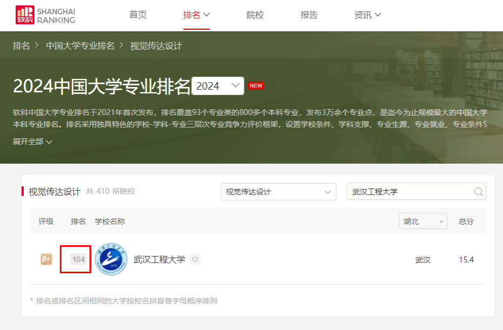Open the 视觉传达设计 major dropdown
Viewport: 503px width, 330px height.
point(278,192)
